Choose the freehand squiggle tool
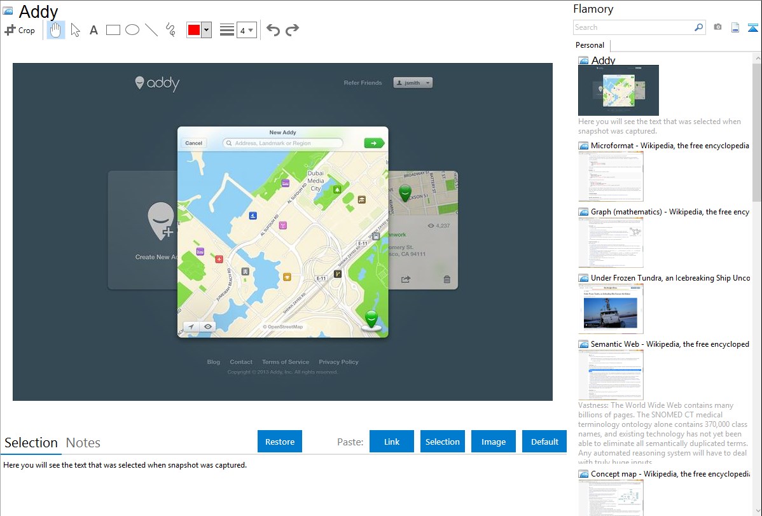 [170, 30]
